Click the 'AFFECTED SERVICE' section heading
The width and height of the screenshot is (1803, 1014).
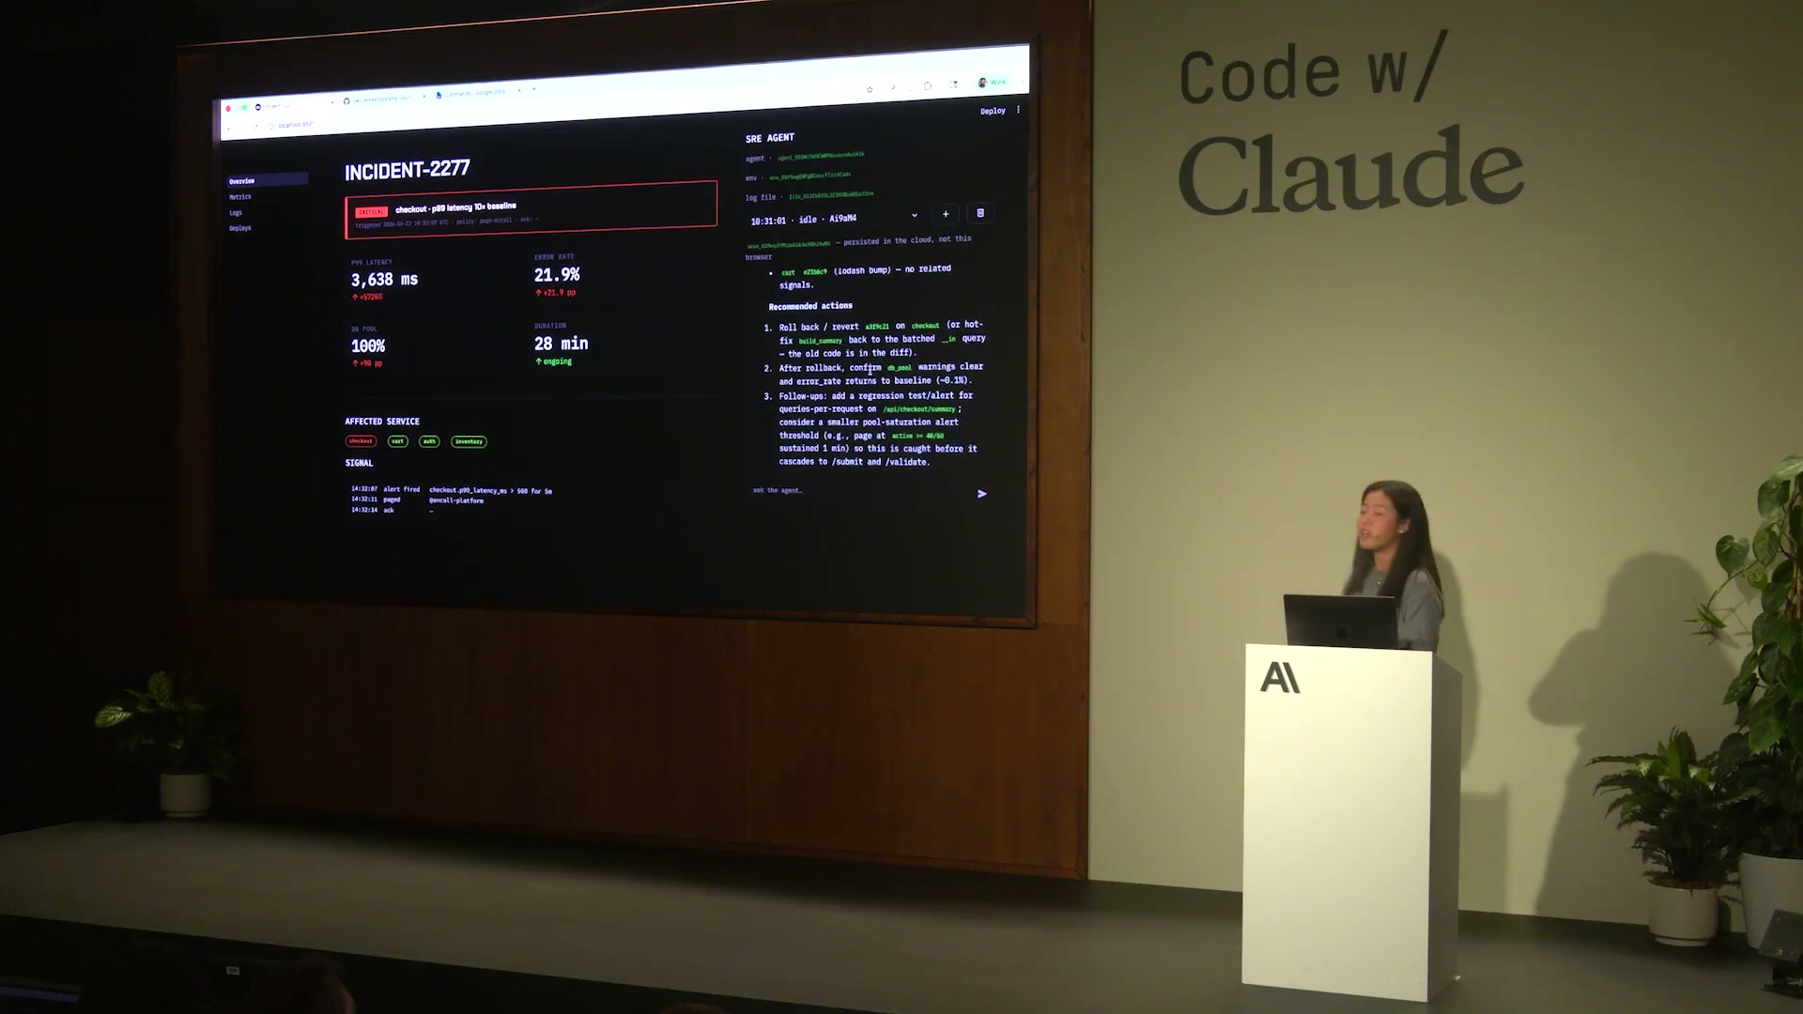point(382,422)
